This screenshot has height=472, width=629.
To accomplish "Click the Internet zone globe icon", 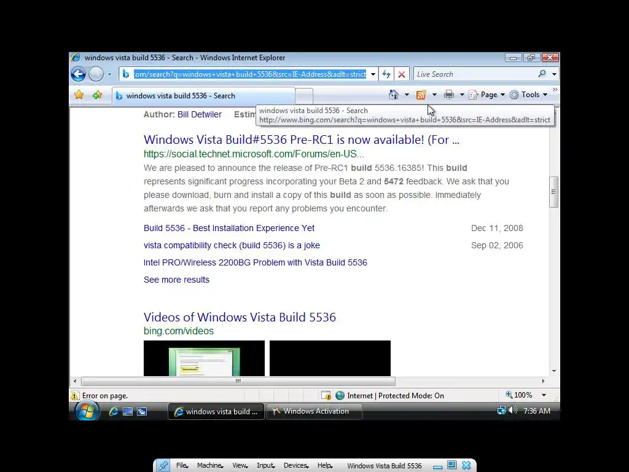I will [x=340, y=396].
